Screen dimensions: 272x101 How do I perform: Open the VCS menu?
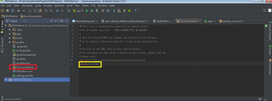pyautogui.click(x=93, y=6)
